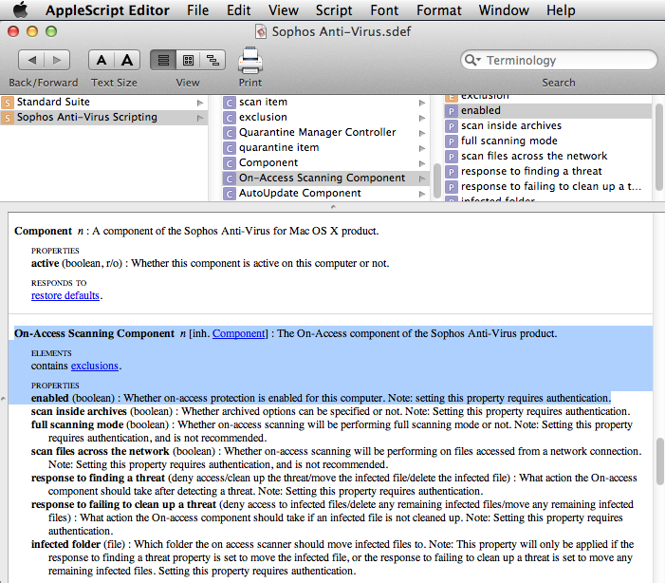Expand the Standard Suite arrow
The image size is (665, 583).
(x=200, y=103)
